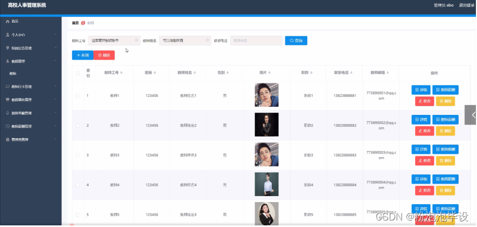Click the 教师薪酬管理 clock icon
Screen dimensions: 477x227
pyautogui.click(x=8, y=126)
